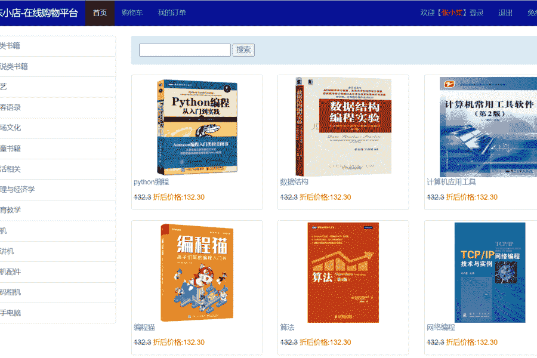537x358 pixels.
Task: Click the username 张小笨 link
Action: point(452,13)
